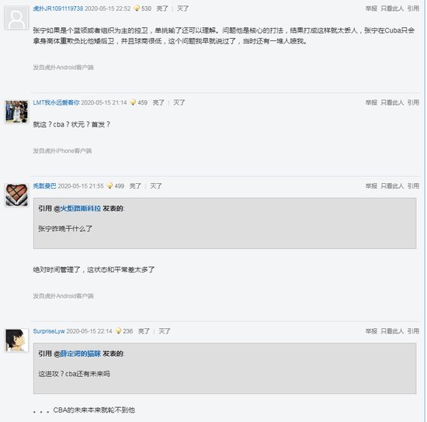Viewport: 427px width, 422px height.
Task: Toggle 亮了 on 秃瓢曼巴's comment
Action: (x=135, y=186)
